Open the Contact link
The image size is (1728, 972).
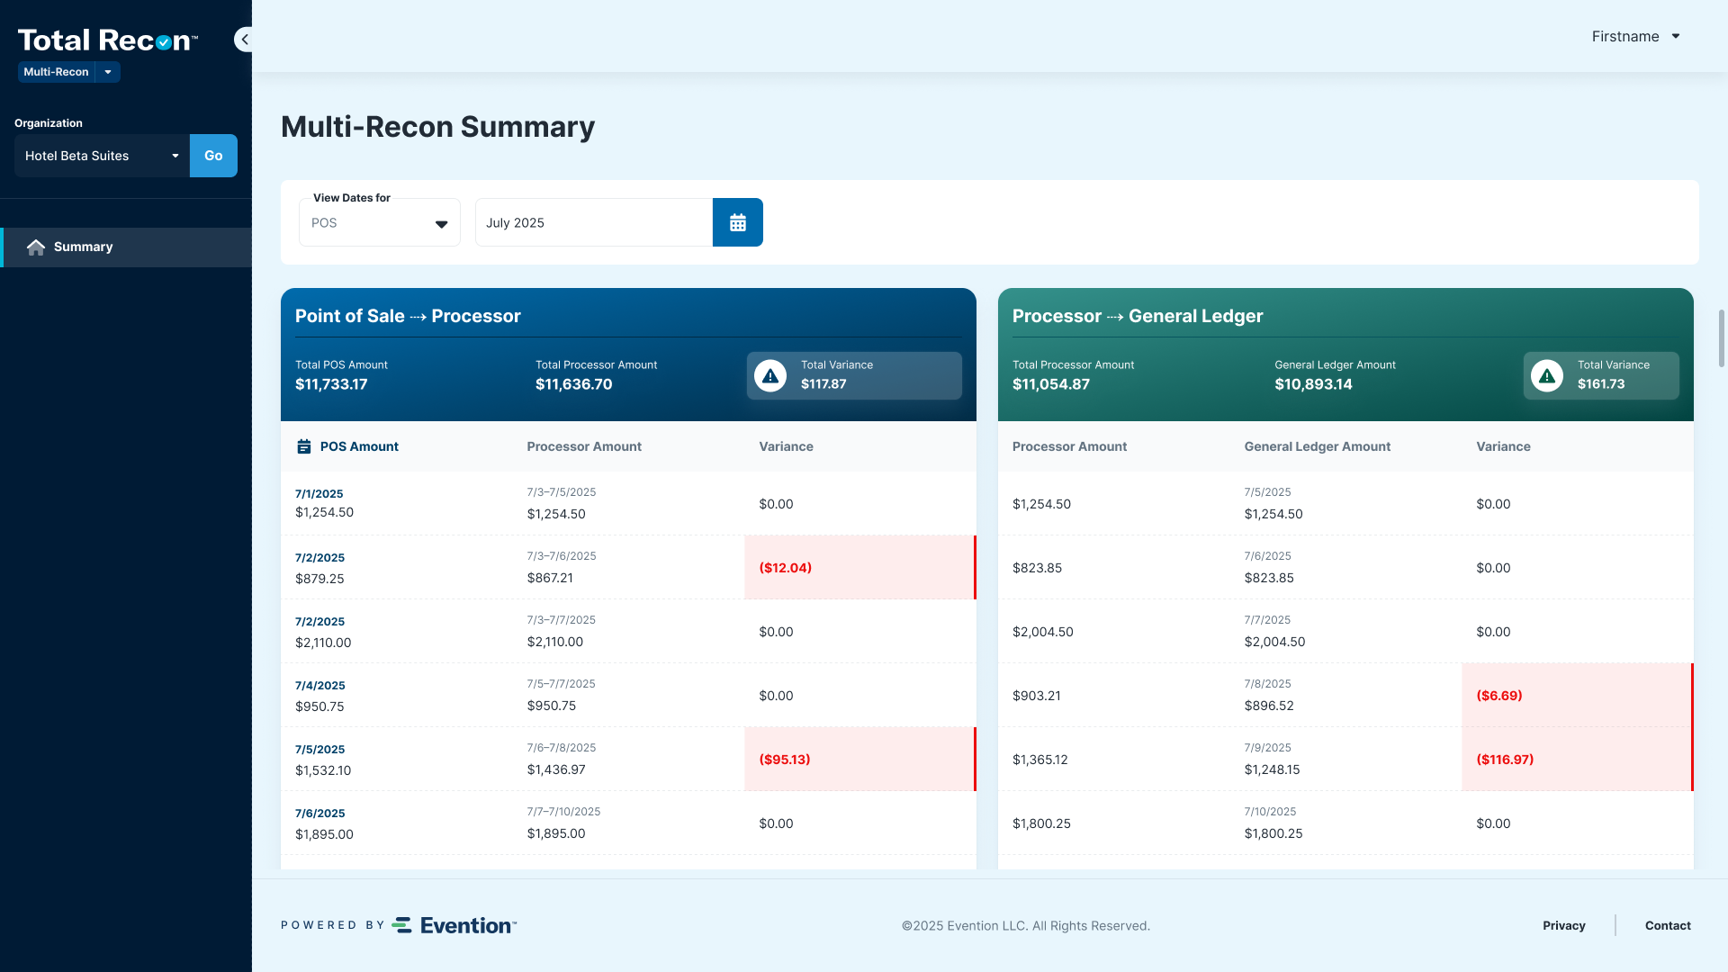(x=1668, y=925)
